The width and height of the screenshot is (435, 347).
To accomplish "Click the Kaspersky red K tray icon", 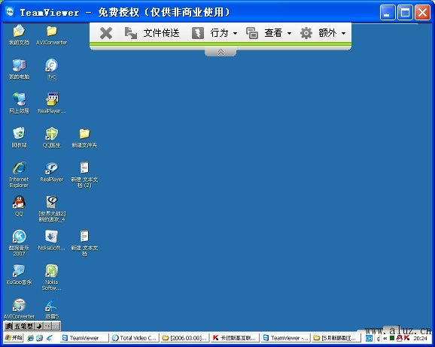I will (406, 338).
